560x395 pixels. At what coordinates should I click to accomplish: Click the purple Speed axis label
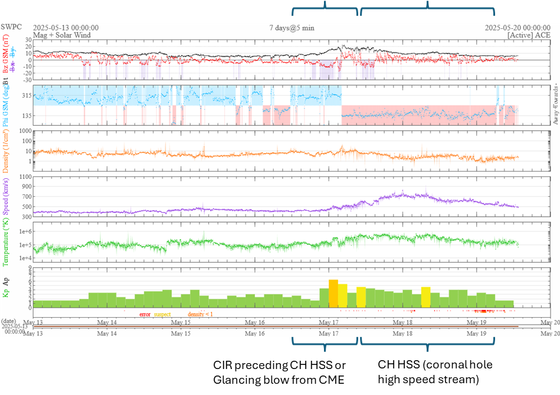pyautogui.click(x=6, y=199)
